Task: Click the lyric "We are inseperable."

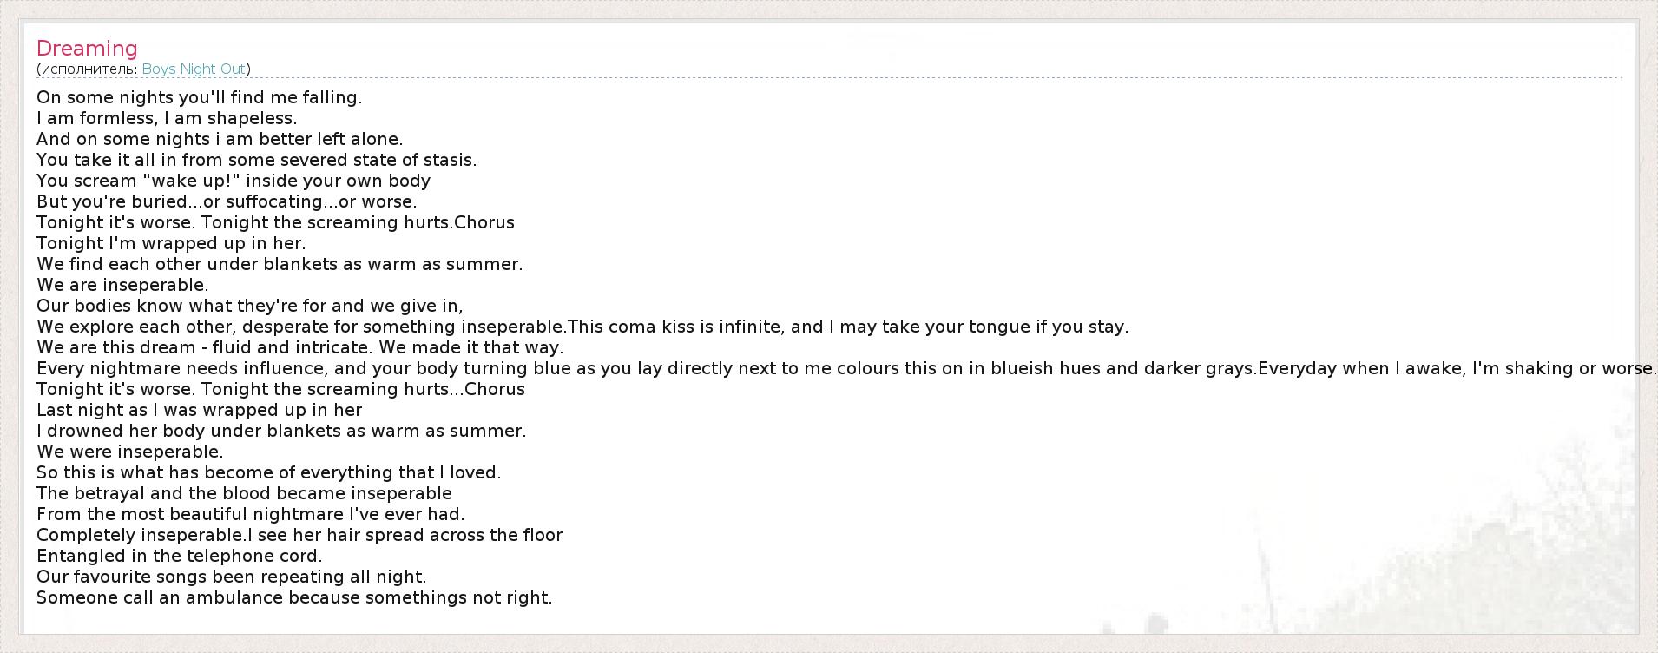Action: (x=122, y=285)
